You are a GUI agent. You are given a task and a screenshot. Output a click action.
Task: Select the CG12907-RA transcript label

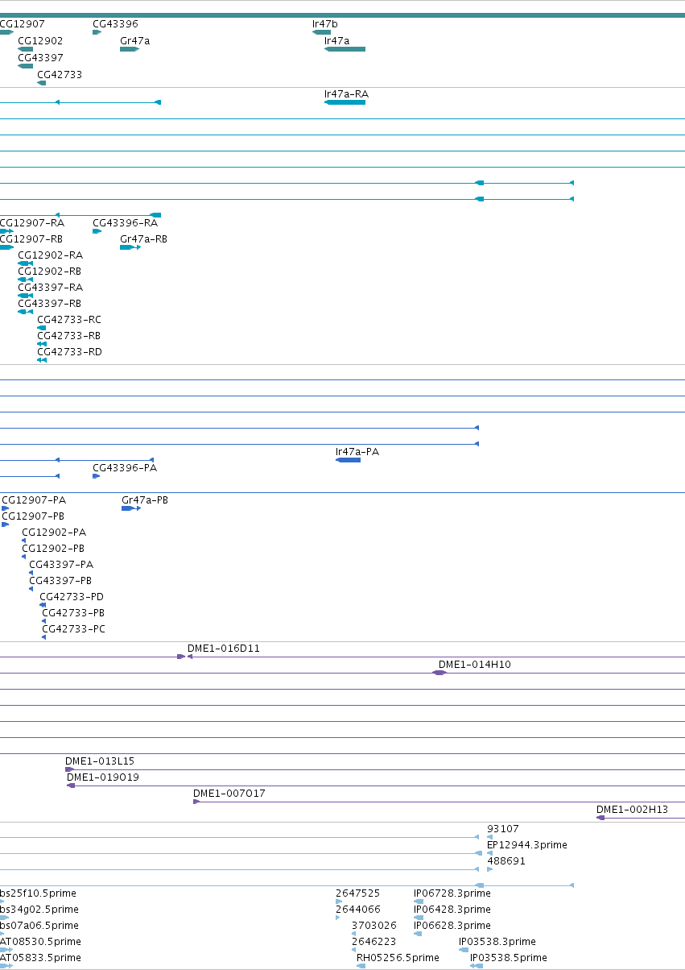click(x=32, y=222)
